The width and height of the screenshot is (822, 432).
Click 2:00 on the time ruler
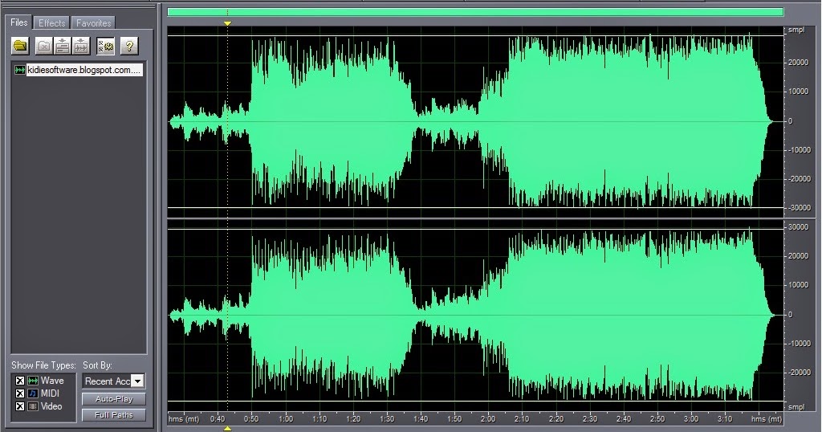tap(488, 419)
